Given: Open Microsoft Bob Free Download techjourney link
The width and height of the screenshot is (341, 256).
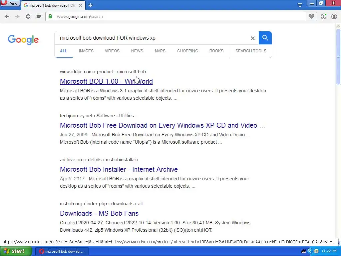Looking at the screenshot, I should 162,125.
